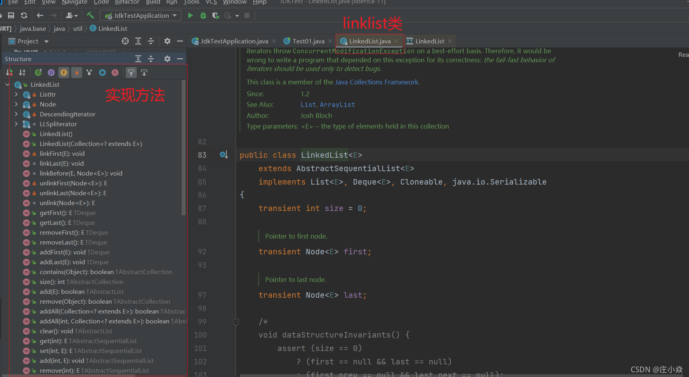Viewport: 689px width, 377px height.
Task: Click the Stop square icon in the toolbar
Action: 247,15
